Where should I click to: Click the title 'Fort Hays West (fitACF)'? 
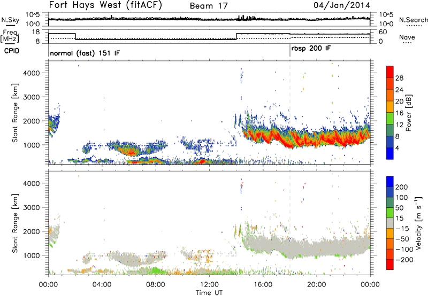(105, 5)
